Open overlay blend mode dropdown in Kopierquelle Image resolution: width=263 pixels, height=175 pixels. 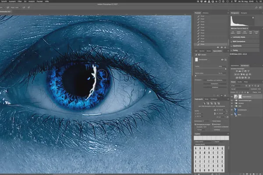201,130
